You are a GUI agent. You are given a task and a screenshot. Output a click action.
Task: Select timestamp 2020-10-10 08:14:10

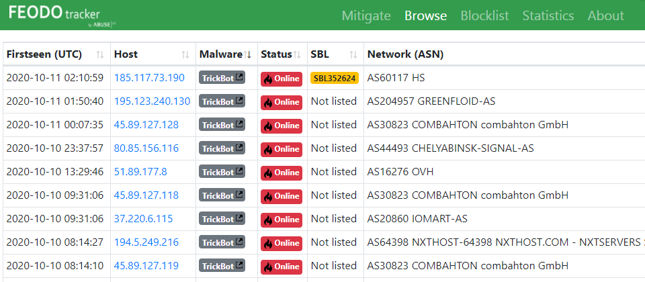(x=54, y=266)
